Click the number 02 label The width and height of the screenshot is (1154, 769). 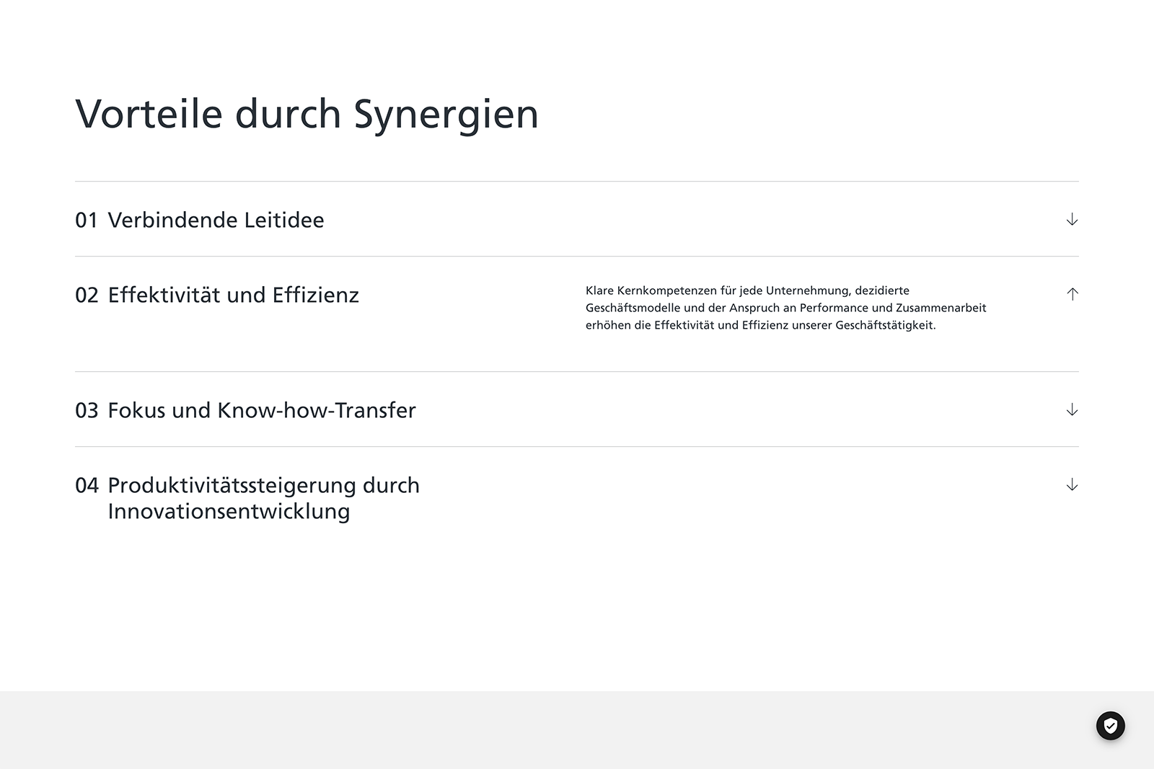click(87, 295)
